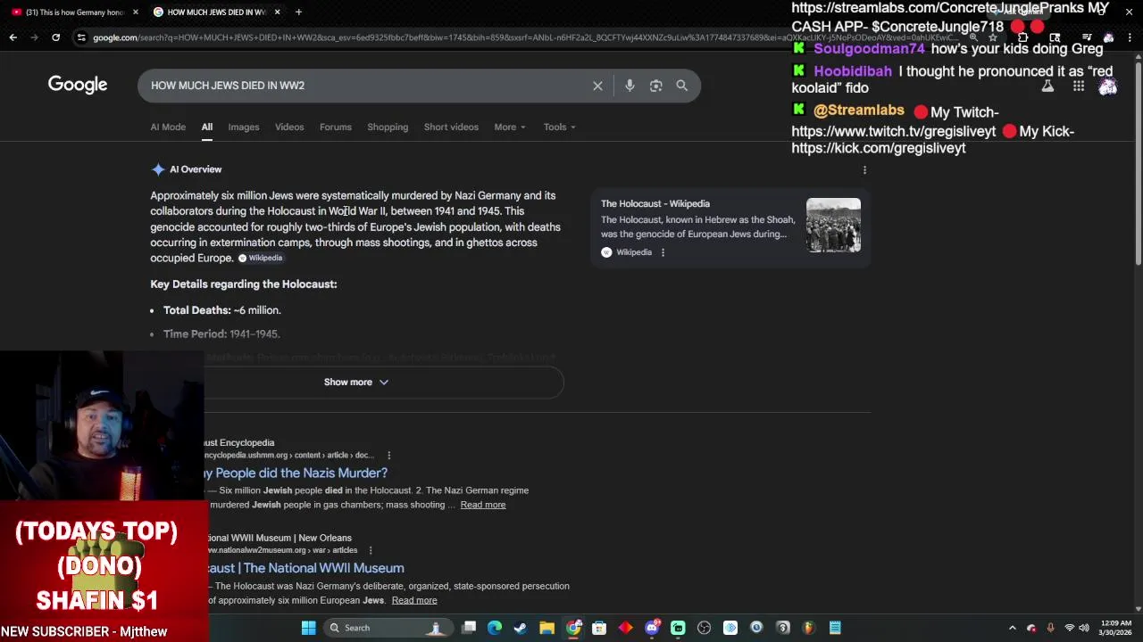Screen dimensions: 1143x642
Task: Click Read more under Holocaust Encyclopedia
Action: (x=483, y=505)
